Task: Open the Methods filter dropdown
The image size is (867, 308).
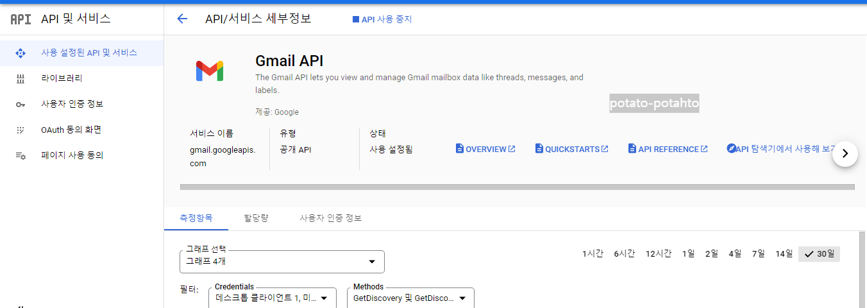Action: point(410,298)
